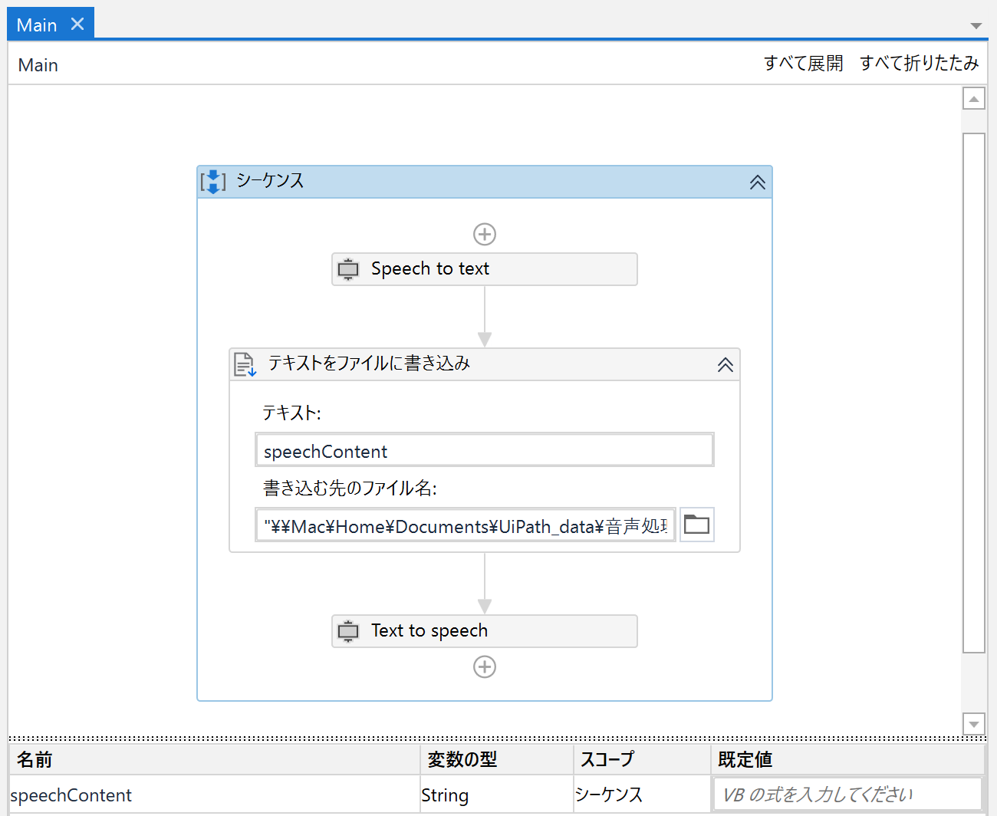This screenshot has width=997, height=816.
Task: Click the Speech to text activity icon
Action: click(x=348, y=269)
